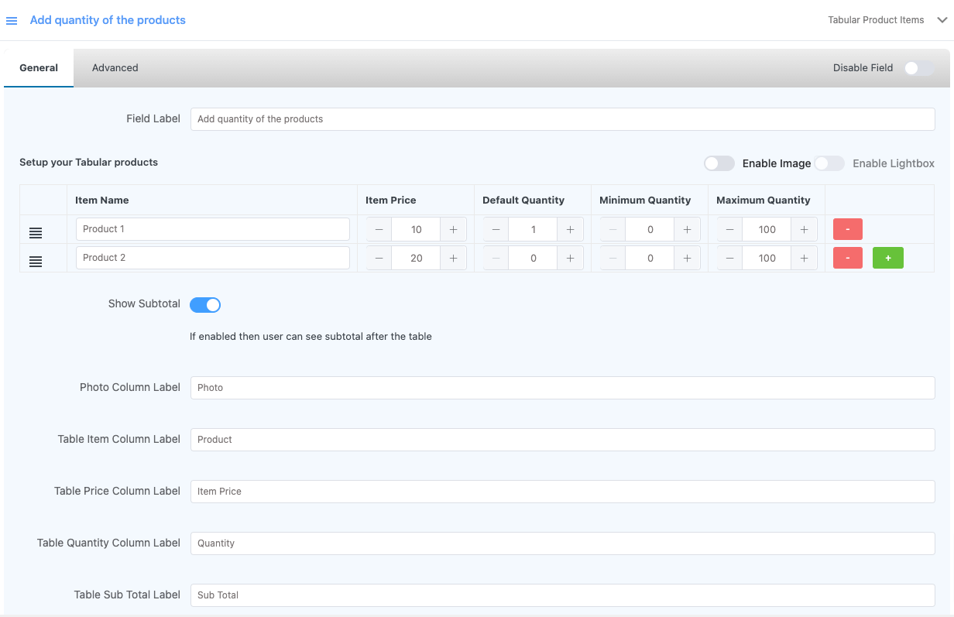Remove the Product 2 row
954x617 pixels.
tap(848, 258)
